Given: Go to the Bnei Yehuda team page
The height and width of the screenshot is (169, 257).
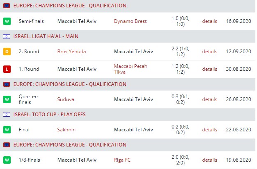Looking at the screenshot, I should 71,52.
